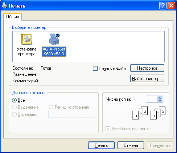This screenshot has width=177, height=153.
Task: Toggle Разобрать по копиям checkbox
Action: click(108, 129)
